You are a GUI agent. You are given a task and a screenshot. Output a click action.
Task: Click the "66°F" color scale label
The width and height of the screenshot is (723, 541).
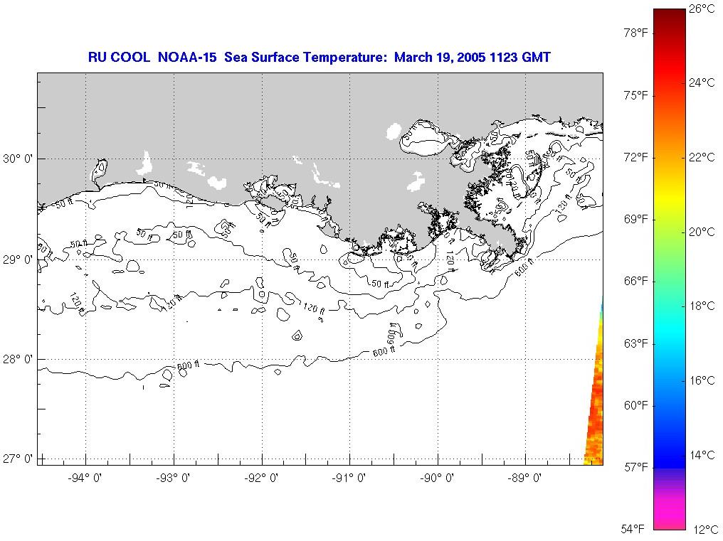click(x=635, y=282)
